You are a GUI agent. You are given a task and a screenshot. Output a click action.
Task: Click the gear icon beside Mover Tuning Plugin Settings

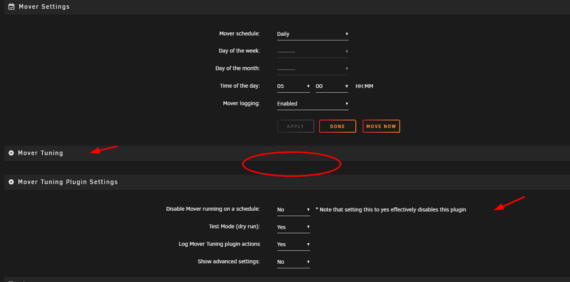click(11, 182)
